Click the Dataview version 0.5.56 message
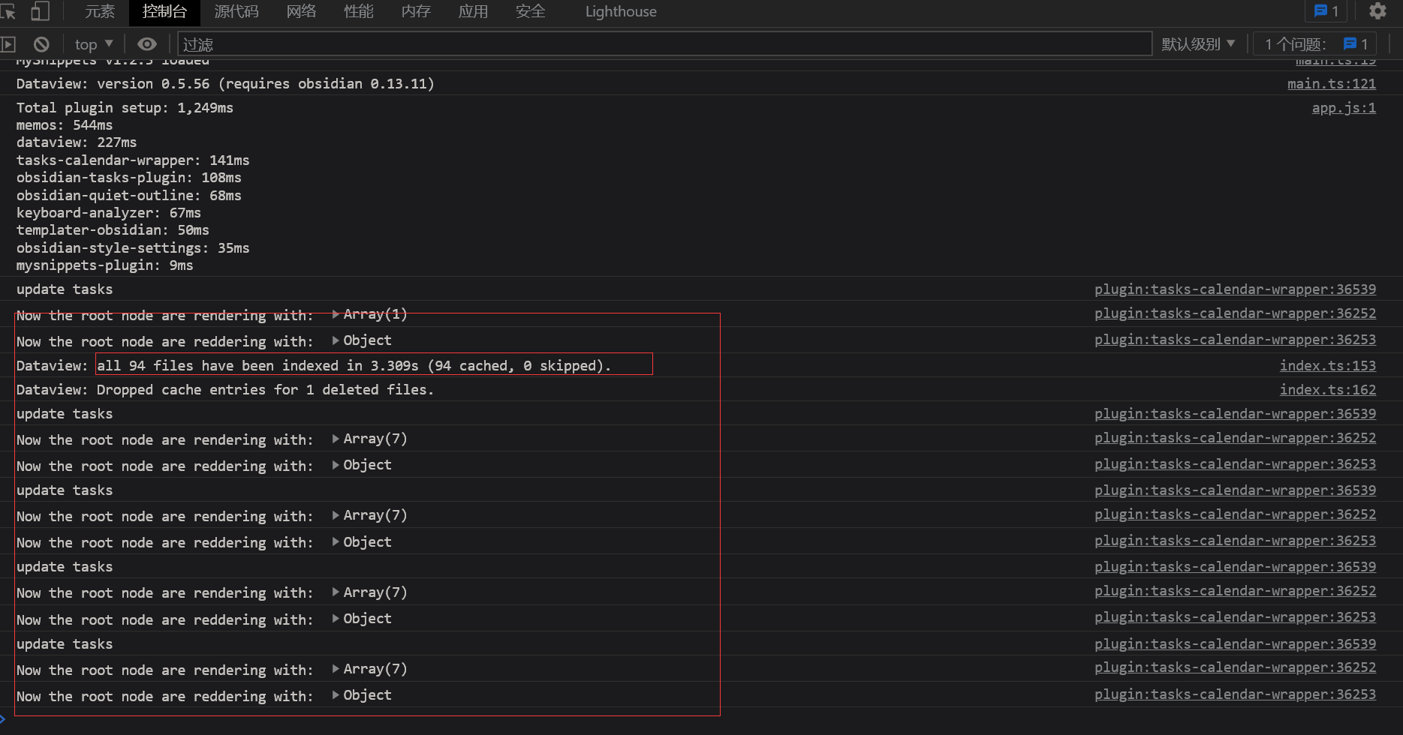 point(225,84)
